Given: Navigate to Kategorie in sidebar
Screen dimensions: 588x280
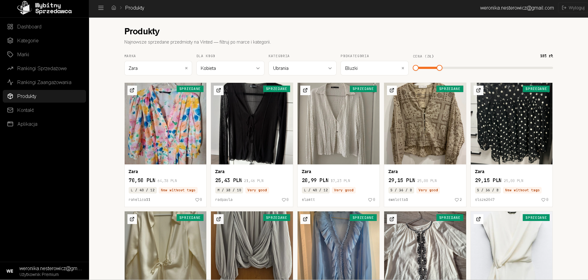Looking at the screenshot, I should coord(44,40).
